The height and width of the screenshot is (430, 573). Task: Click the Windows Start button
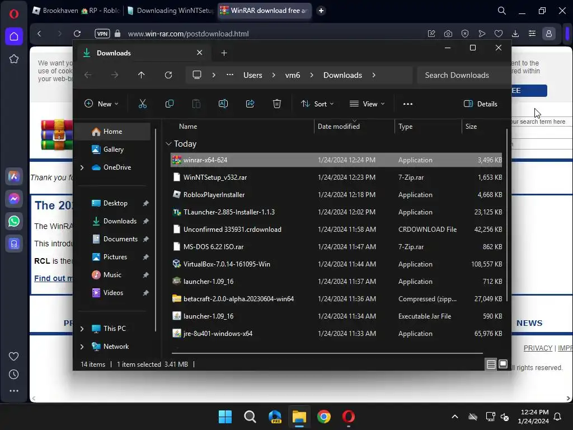click(225, 417)
